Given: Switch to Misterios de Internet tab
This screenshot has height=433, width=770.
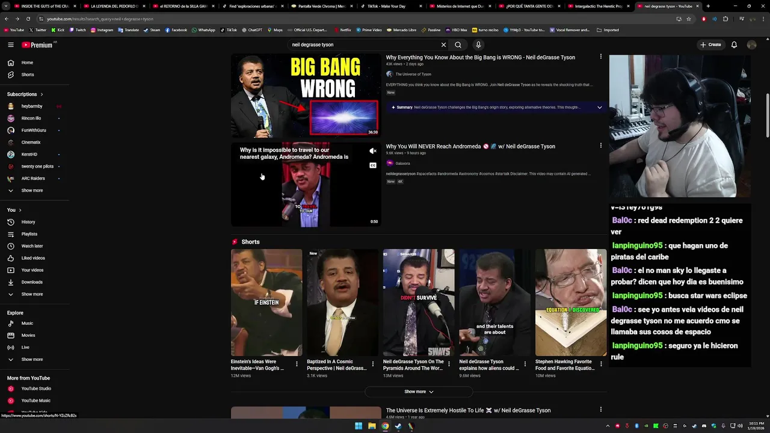Looking at the screenshot, I should [x=460, y=6].
